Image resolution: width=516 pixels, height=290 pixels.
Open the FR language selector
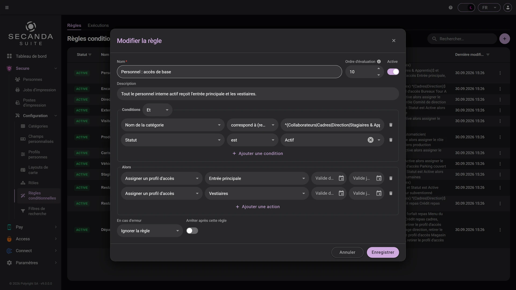(489, 8)
